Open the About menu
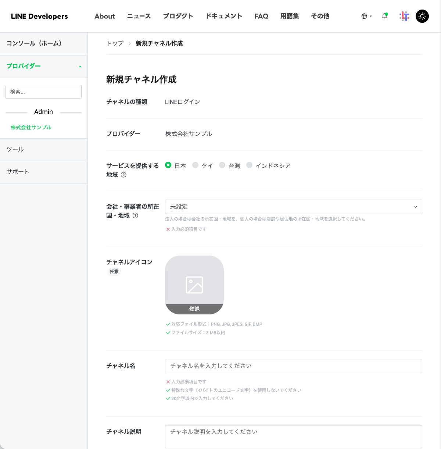This screenshot has height=449, width=441. (x=105, y=16)
